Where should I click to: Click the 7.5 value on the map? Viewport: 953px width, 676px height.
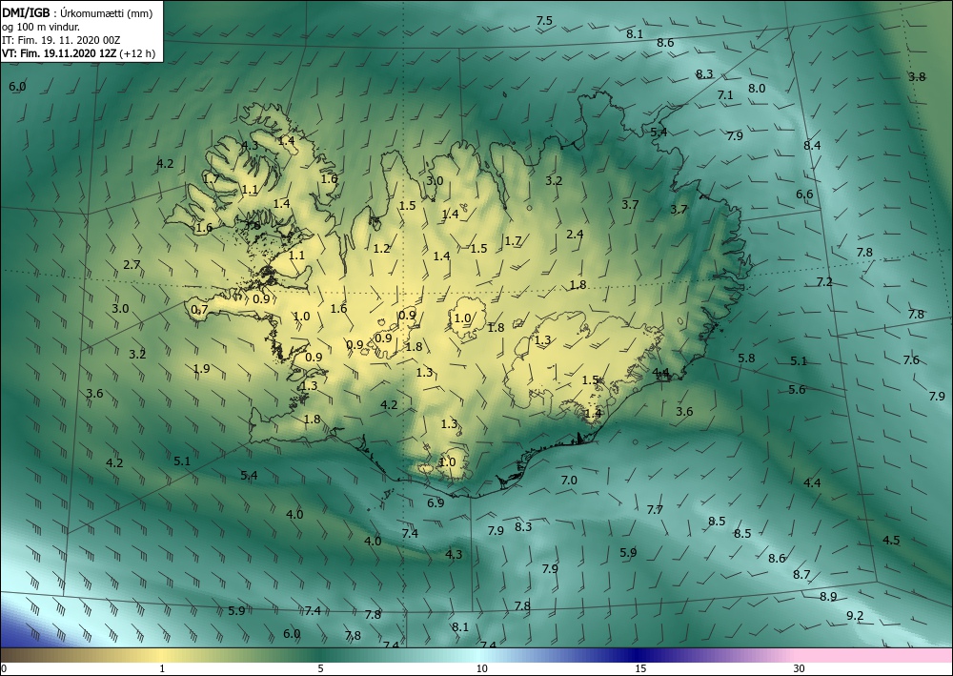tap(544, 21)
